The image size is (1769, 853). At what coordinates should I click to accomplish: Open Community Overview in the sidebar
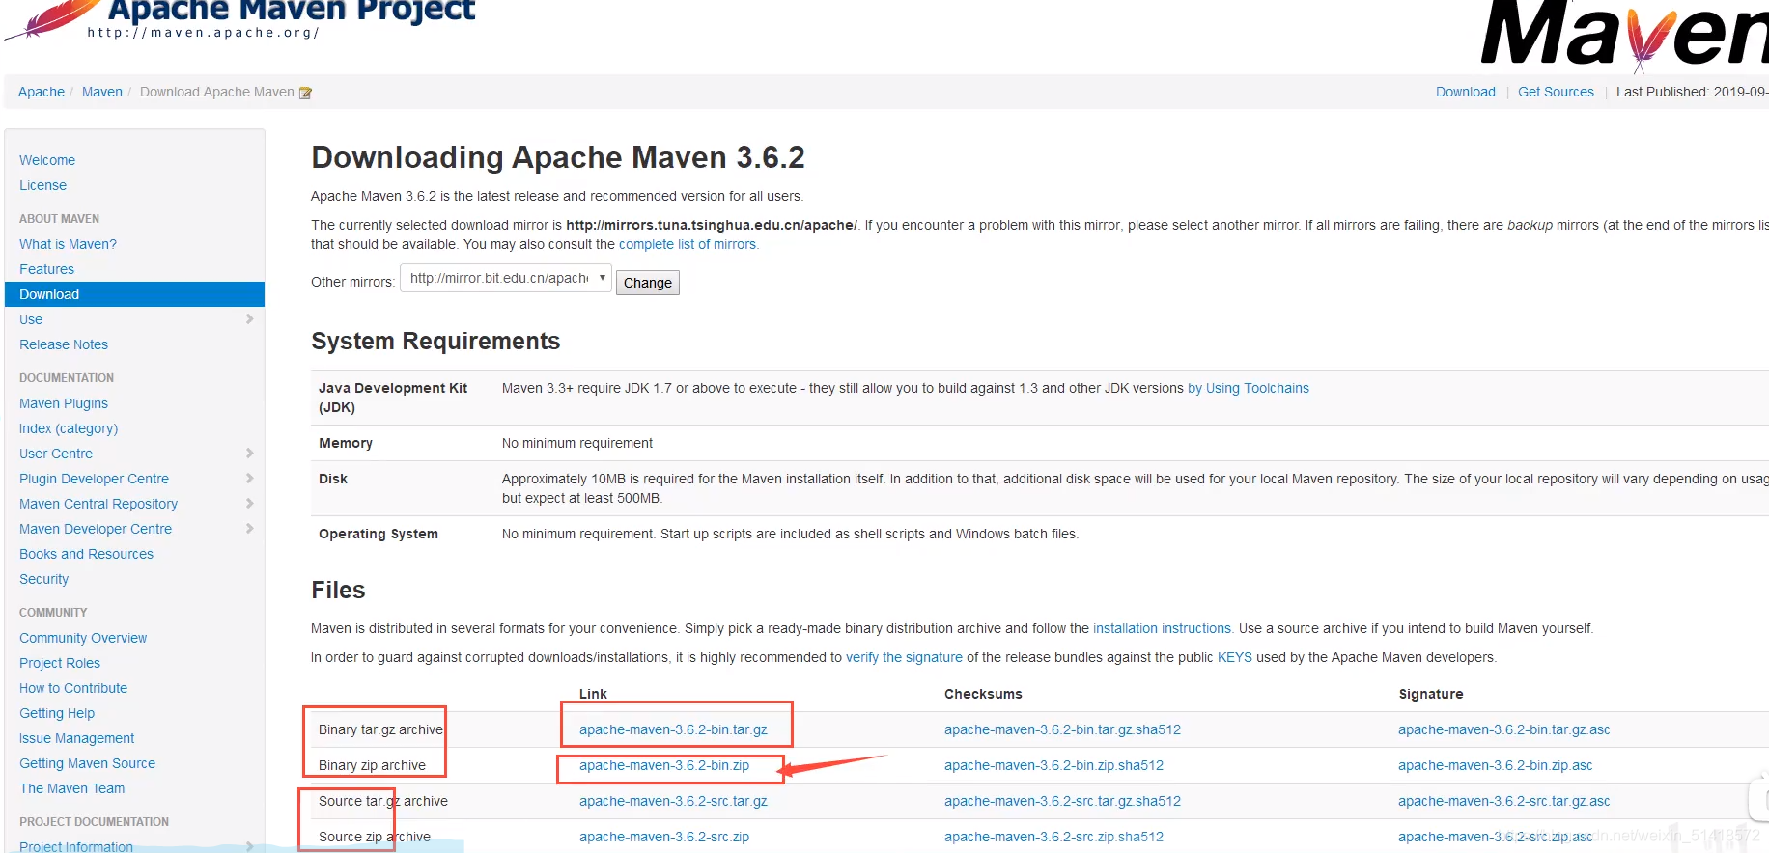(83, 638)
